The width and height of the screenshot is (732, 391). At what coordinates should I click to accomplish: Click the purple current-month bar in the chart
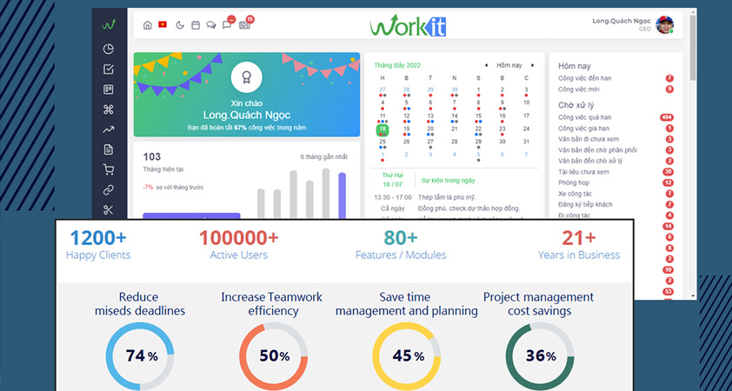tap(343, 195)
